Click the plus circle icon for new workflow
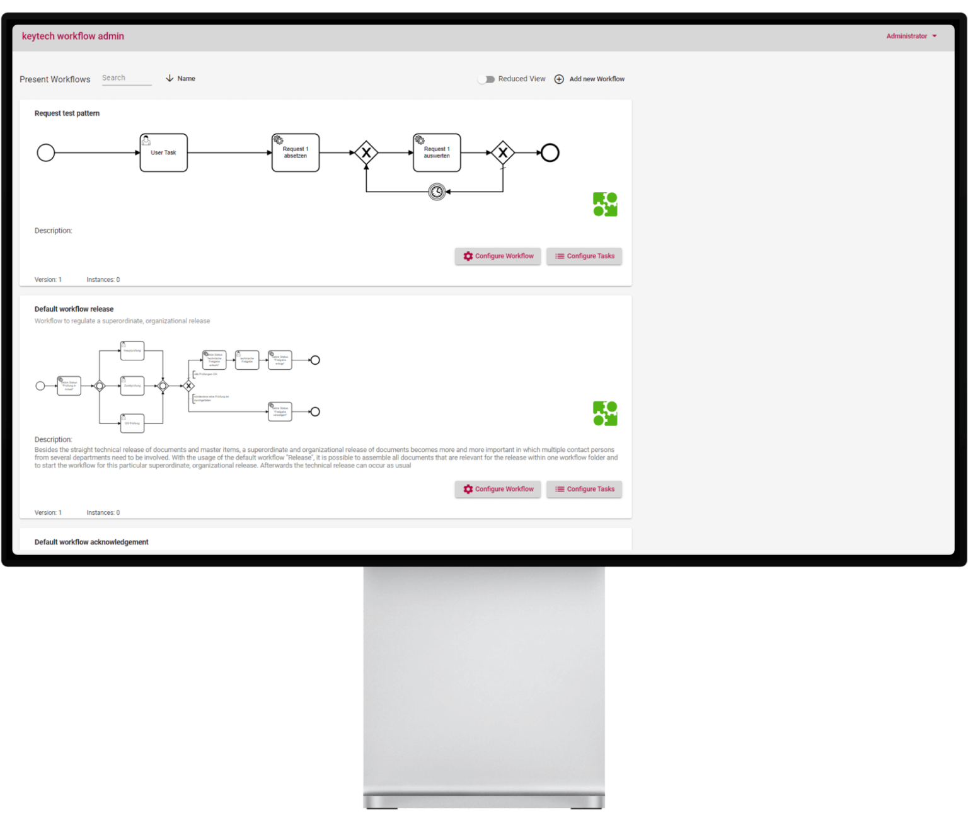 (x=559, y=79)
